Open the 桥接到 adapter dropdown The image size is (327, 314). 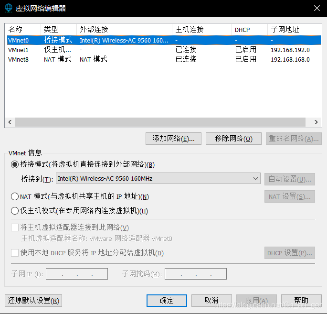158,178
